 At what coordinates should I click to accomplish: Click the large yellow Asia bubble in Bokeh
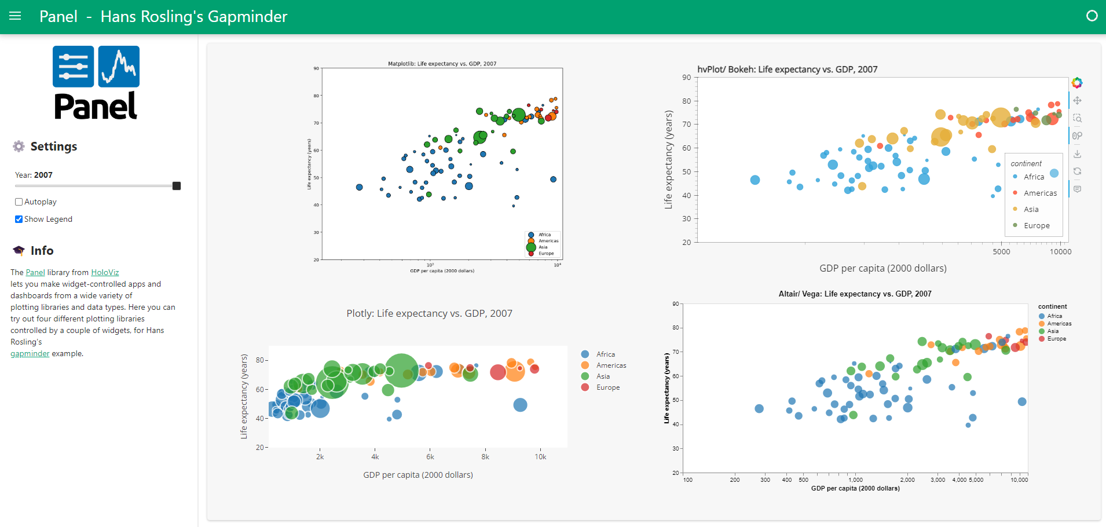(1001, 118)
